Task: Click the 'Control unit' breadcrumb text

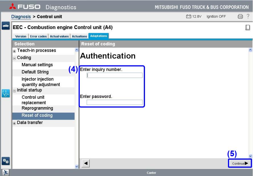Action: (x=49, y=17)
